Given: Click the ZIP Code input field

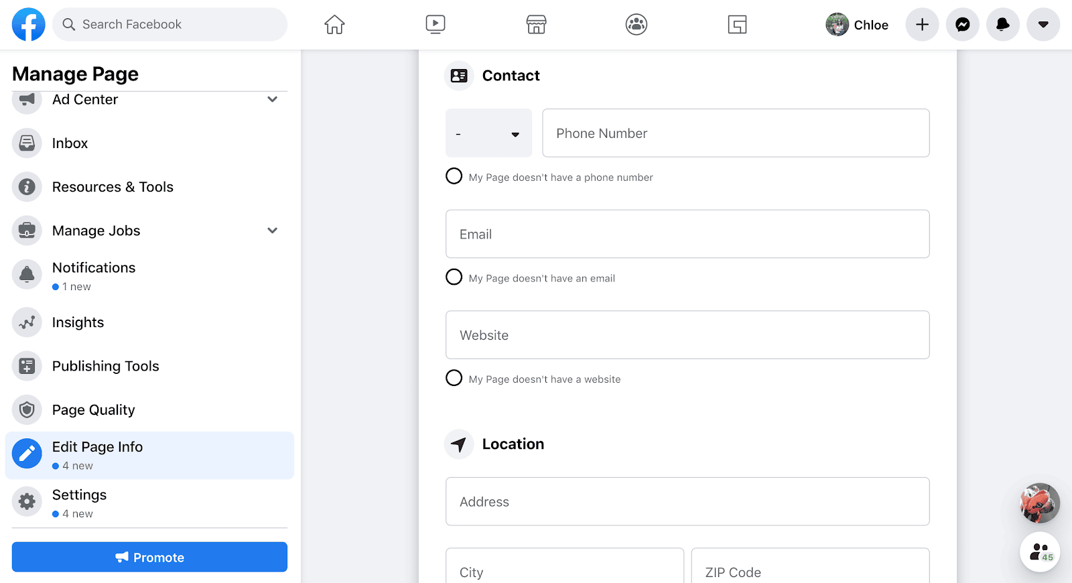Looking at the screenshot, I should [x=810, y=566].
